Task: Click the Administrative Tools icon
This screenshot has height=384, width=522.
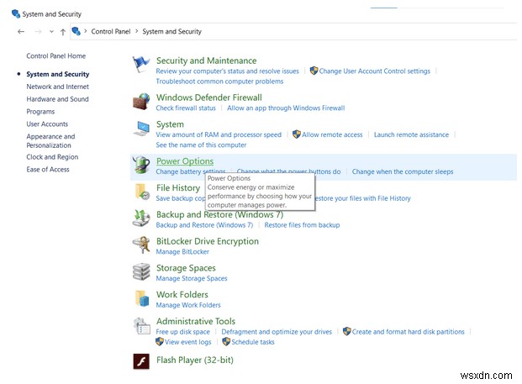Action: [141, 326]
